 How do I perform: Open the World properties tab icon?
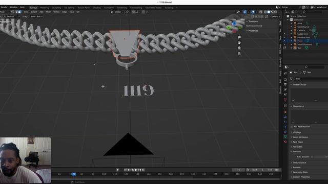pyautogui.click(x=285, y=100)
